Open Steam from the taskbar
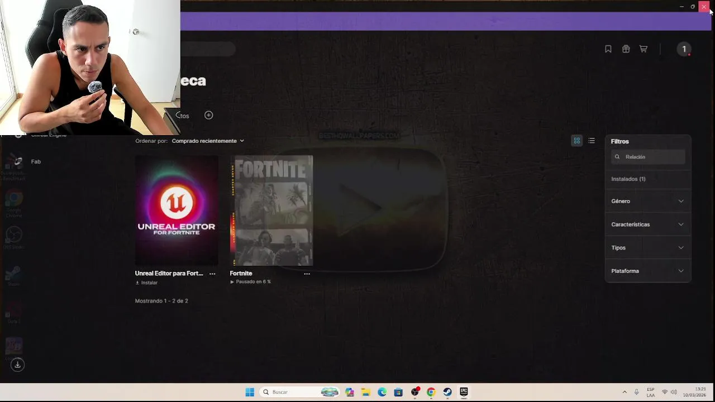Screen dimensions: 715x402 pyautogui.click(x=447, y=392)
